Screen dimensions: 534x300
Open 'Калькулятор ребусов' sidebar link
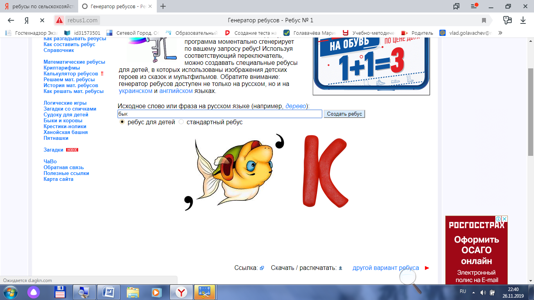pyautogui.click(x=71, y=74)
